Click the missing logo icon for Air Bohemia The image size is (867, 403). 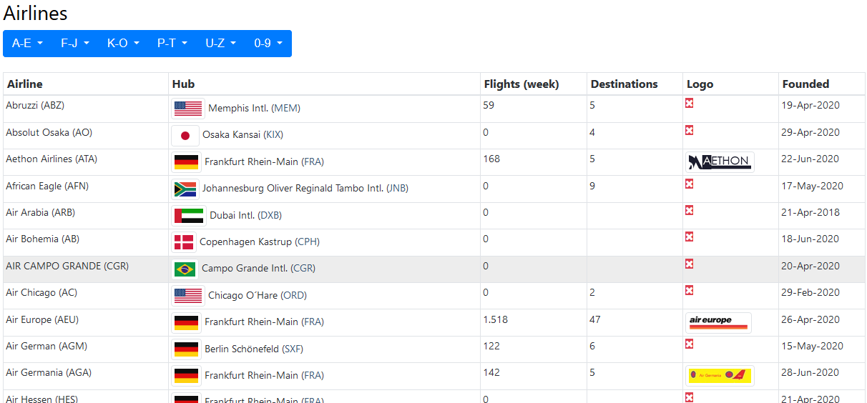point(690,237)
